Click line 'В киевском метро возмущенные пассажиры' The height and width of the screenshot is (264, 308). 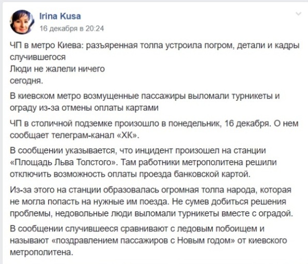(145, 96)
